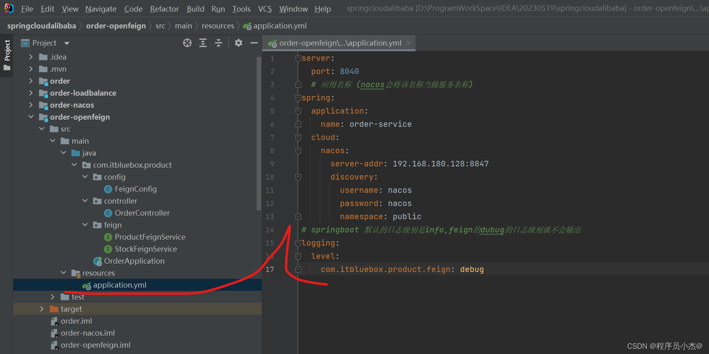The image size is (709, 354).
Task: Collapse the controller package
Action: pyautogui.click(x=85, y=201)
